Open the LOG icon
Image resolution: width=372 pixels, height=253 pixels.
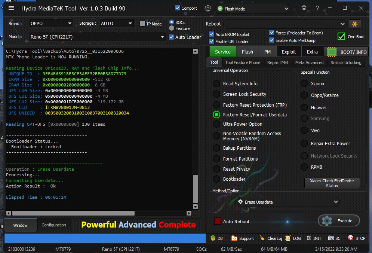click(288, 238)
